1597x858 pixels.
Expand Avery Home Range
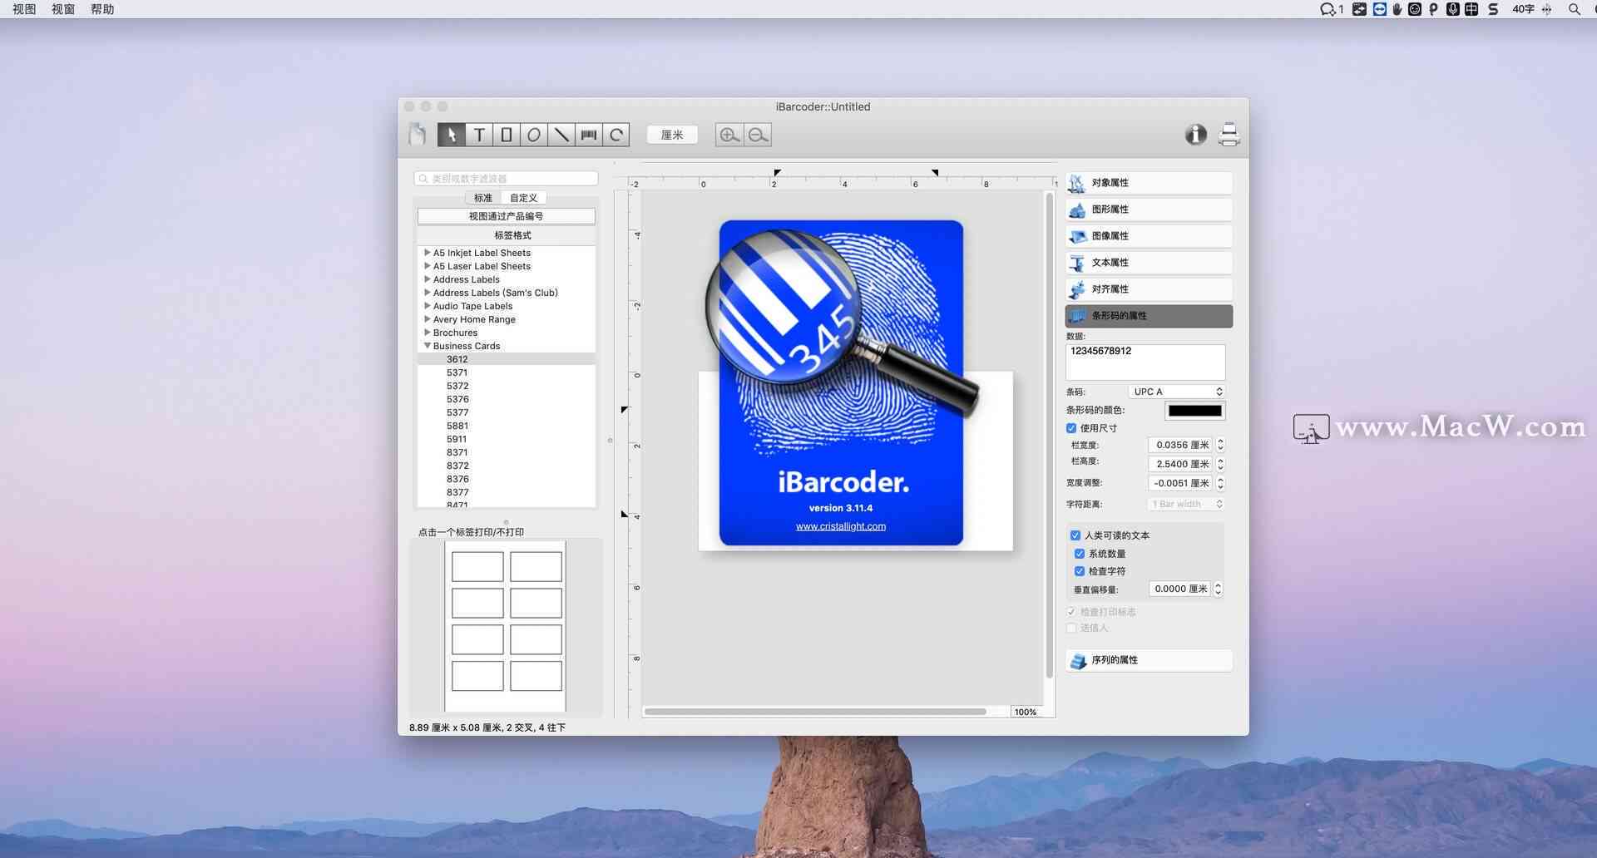tap(428, 319)
